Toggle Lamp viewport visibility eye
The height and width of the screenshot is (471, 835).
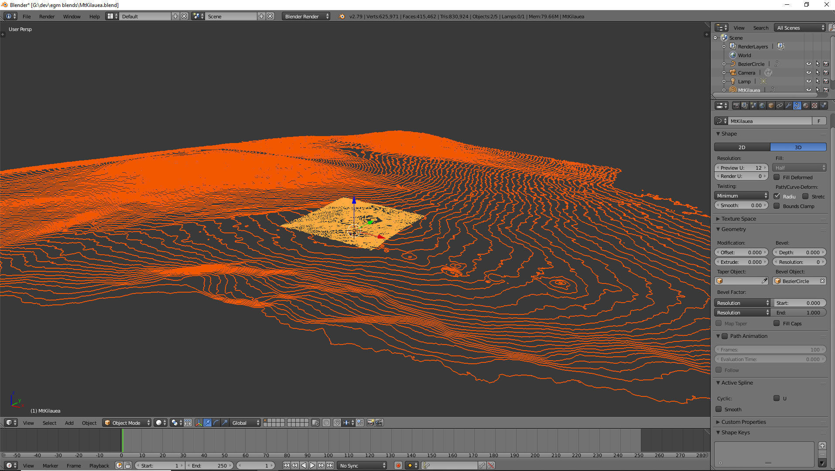click(808, 81)
